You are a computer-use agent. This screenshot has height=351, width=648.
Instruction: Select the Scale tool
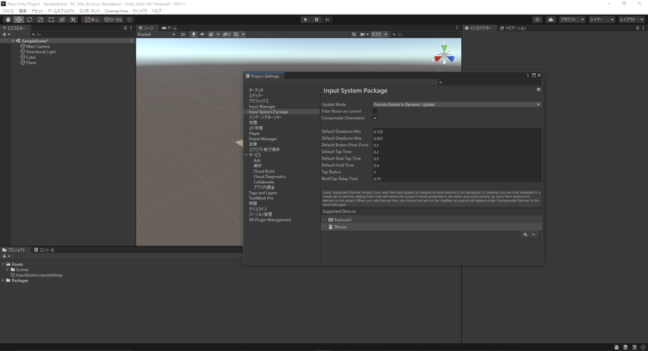pyautogui.click(x=40, y=19)
